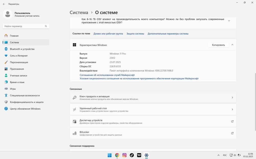Open Домен или рабочая группа link
Viewport: 256px width, 159px height.
click(108, 34)
